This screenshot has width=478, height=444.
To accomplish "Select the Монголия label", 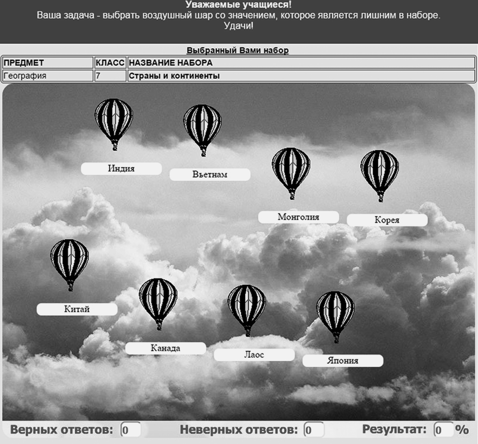I will (298, 217).
